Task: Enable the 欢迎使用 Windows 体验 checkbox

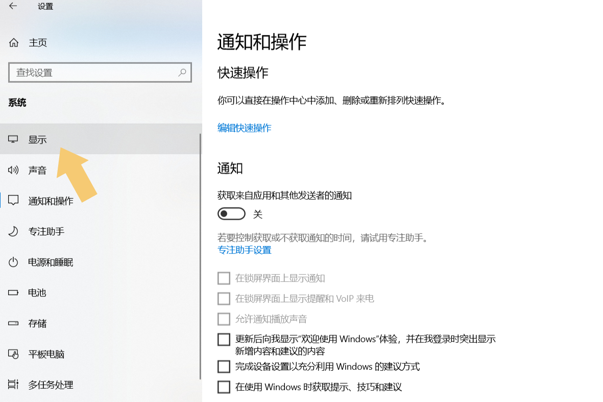Action: coord(224,339)
